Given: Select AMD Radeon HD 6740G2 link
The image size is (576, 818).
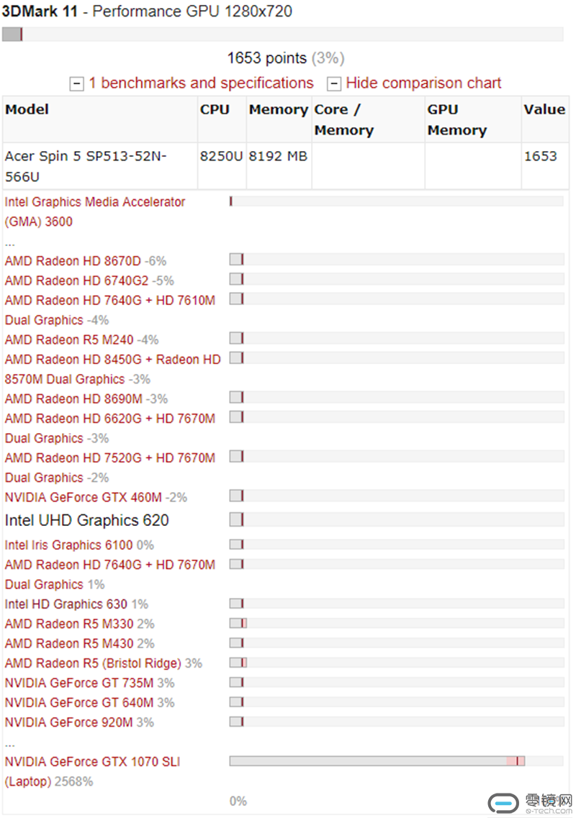Looking at the screenshot, I should pos(76,281).
